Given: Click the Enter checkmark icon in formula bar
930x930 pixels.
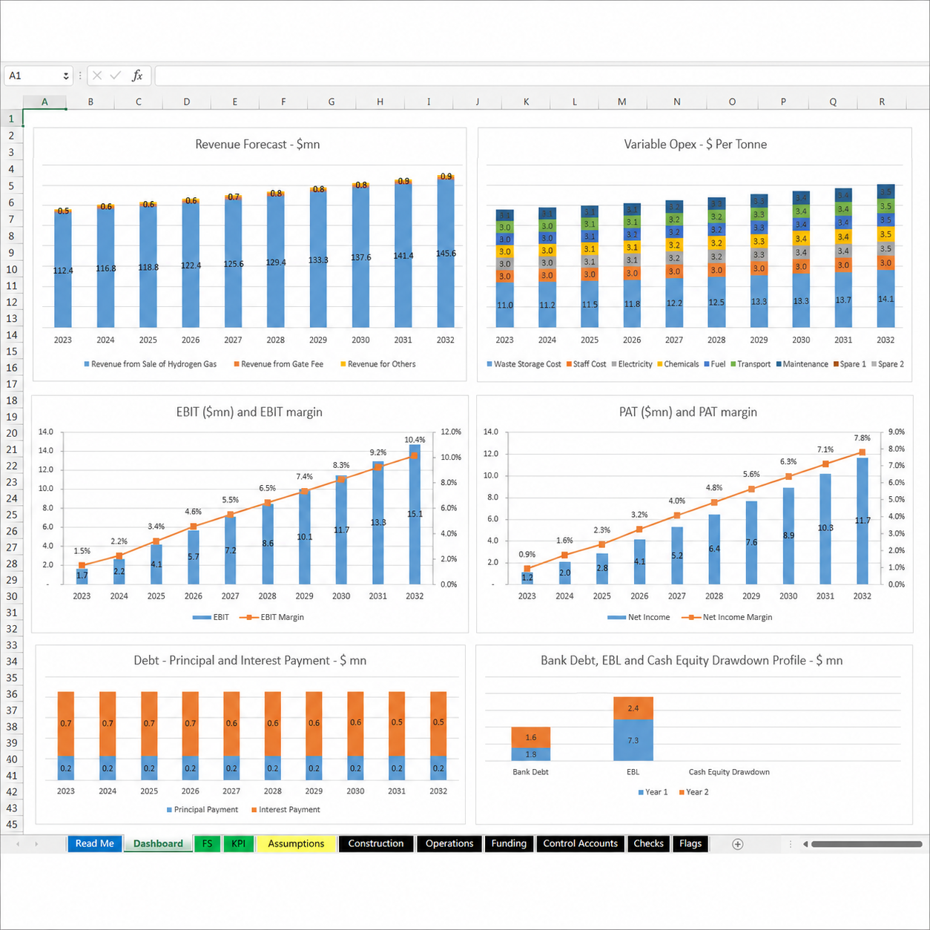Looking at the screenshot, I should point(115,76).
